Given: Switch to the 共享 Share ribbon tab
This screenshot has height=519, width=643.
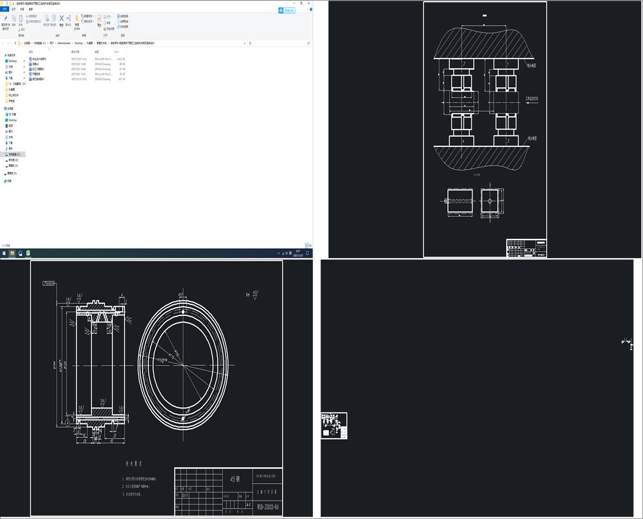Looking at the screenshot, I should pos(22,9).
